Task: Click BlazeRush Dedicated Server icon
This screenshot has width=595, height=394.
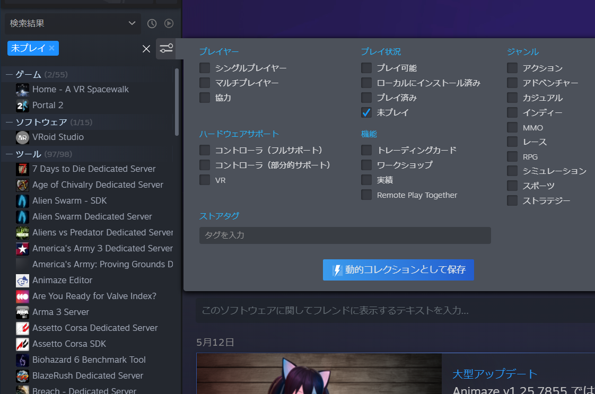Action: tap(22, 376)
